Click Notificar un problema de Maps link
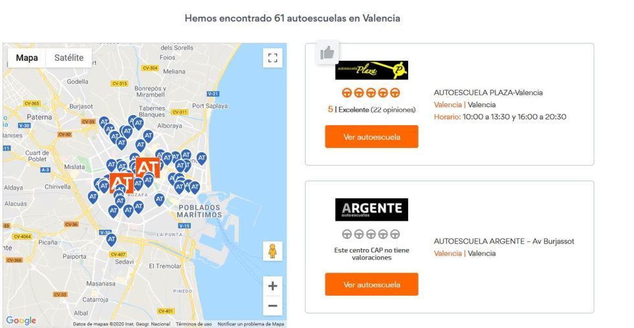 (251, 324)
